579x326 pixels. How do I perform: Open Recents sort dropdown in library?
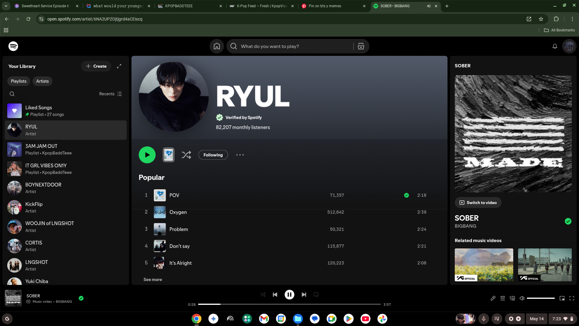tap(110, 94)
